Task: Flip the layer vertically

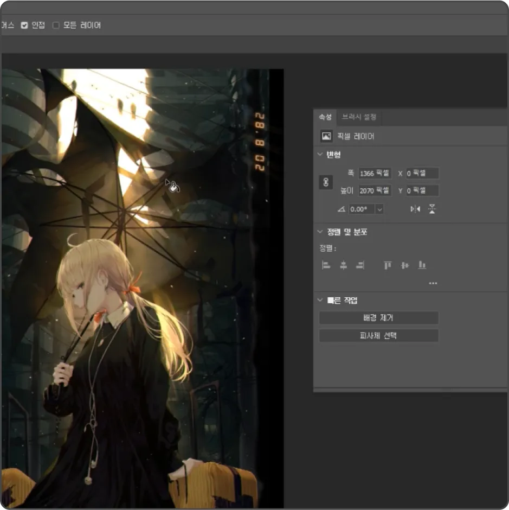Action: pos(432,209)
